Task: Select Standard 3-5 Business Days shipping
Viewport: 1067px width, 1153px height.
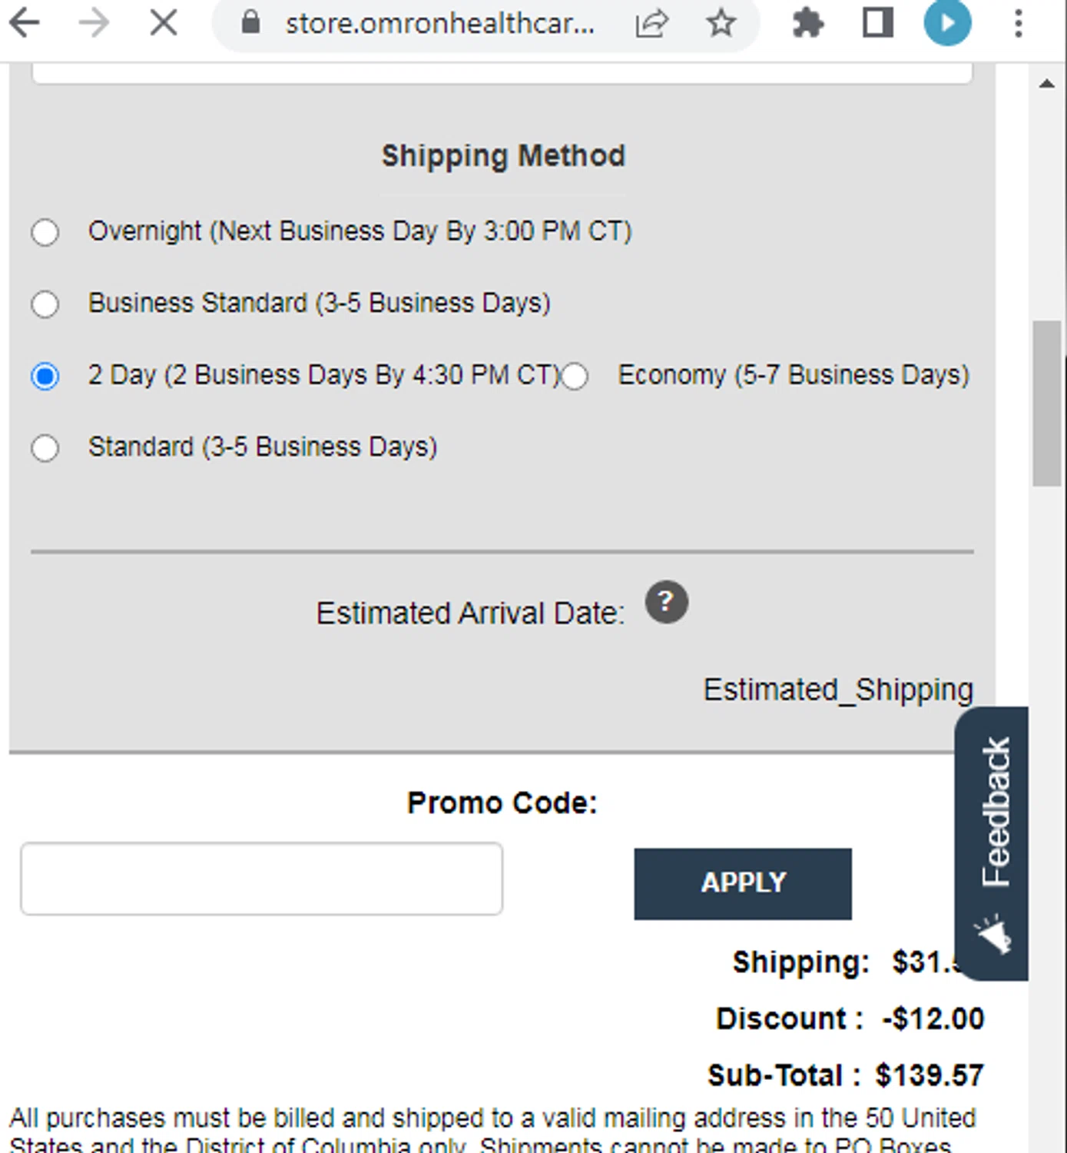Action: [x=45, y=447]
